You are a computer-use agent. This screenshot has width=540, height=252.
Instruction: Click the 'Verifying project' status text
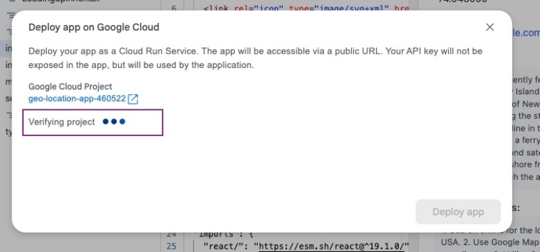61,122
